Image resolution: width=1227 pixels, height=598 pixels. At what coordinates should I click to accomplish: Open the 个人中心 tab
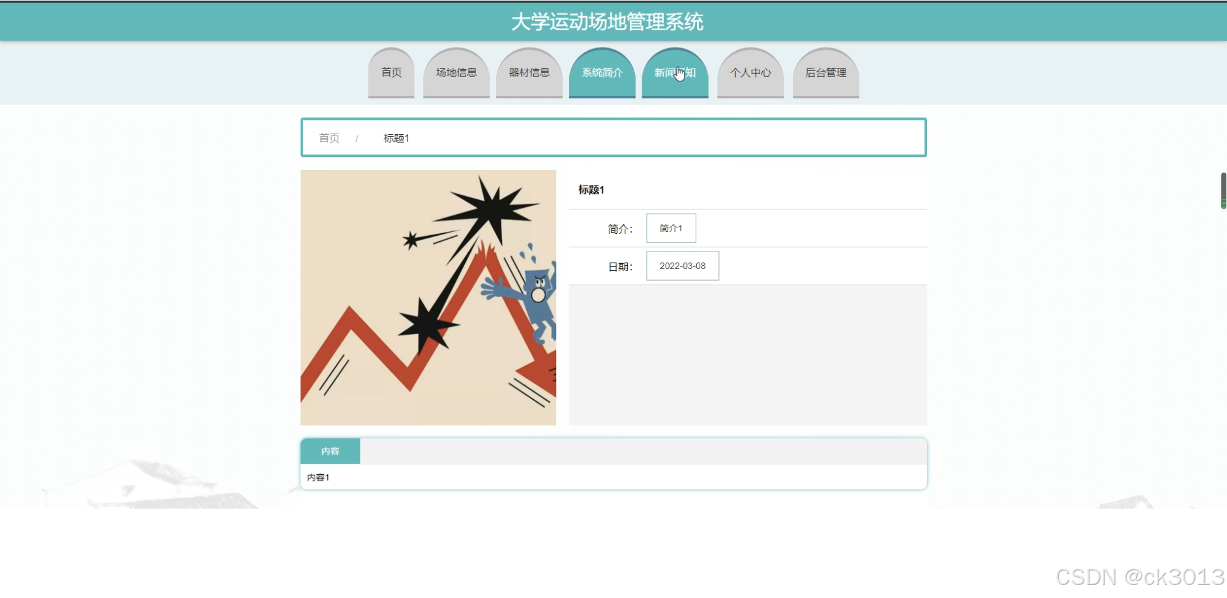click(750, 72)
